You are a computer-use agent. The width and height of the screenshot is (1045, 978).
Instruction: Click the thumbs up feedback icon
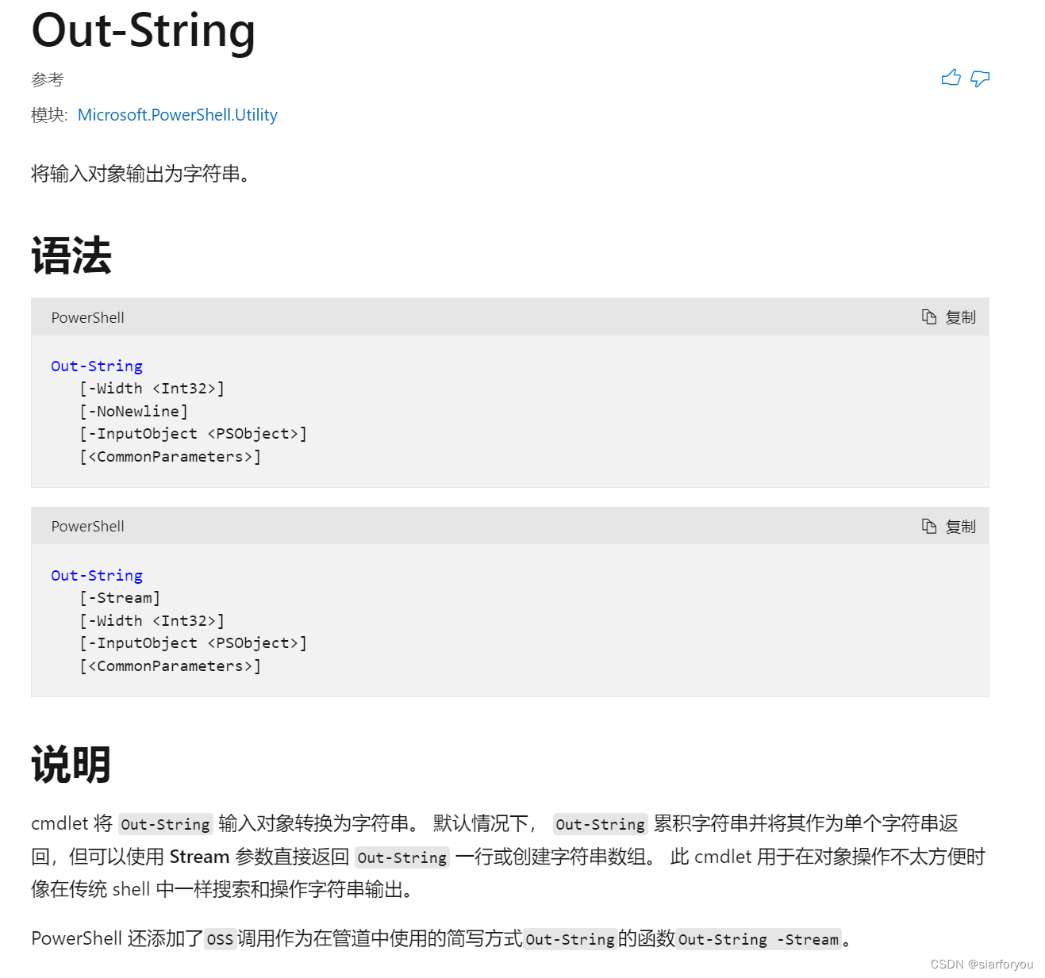click(951, 78)
